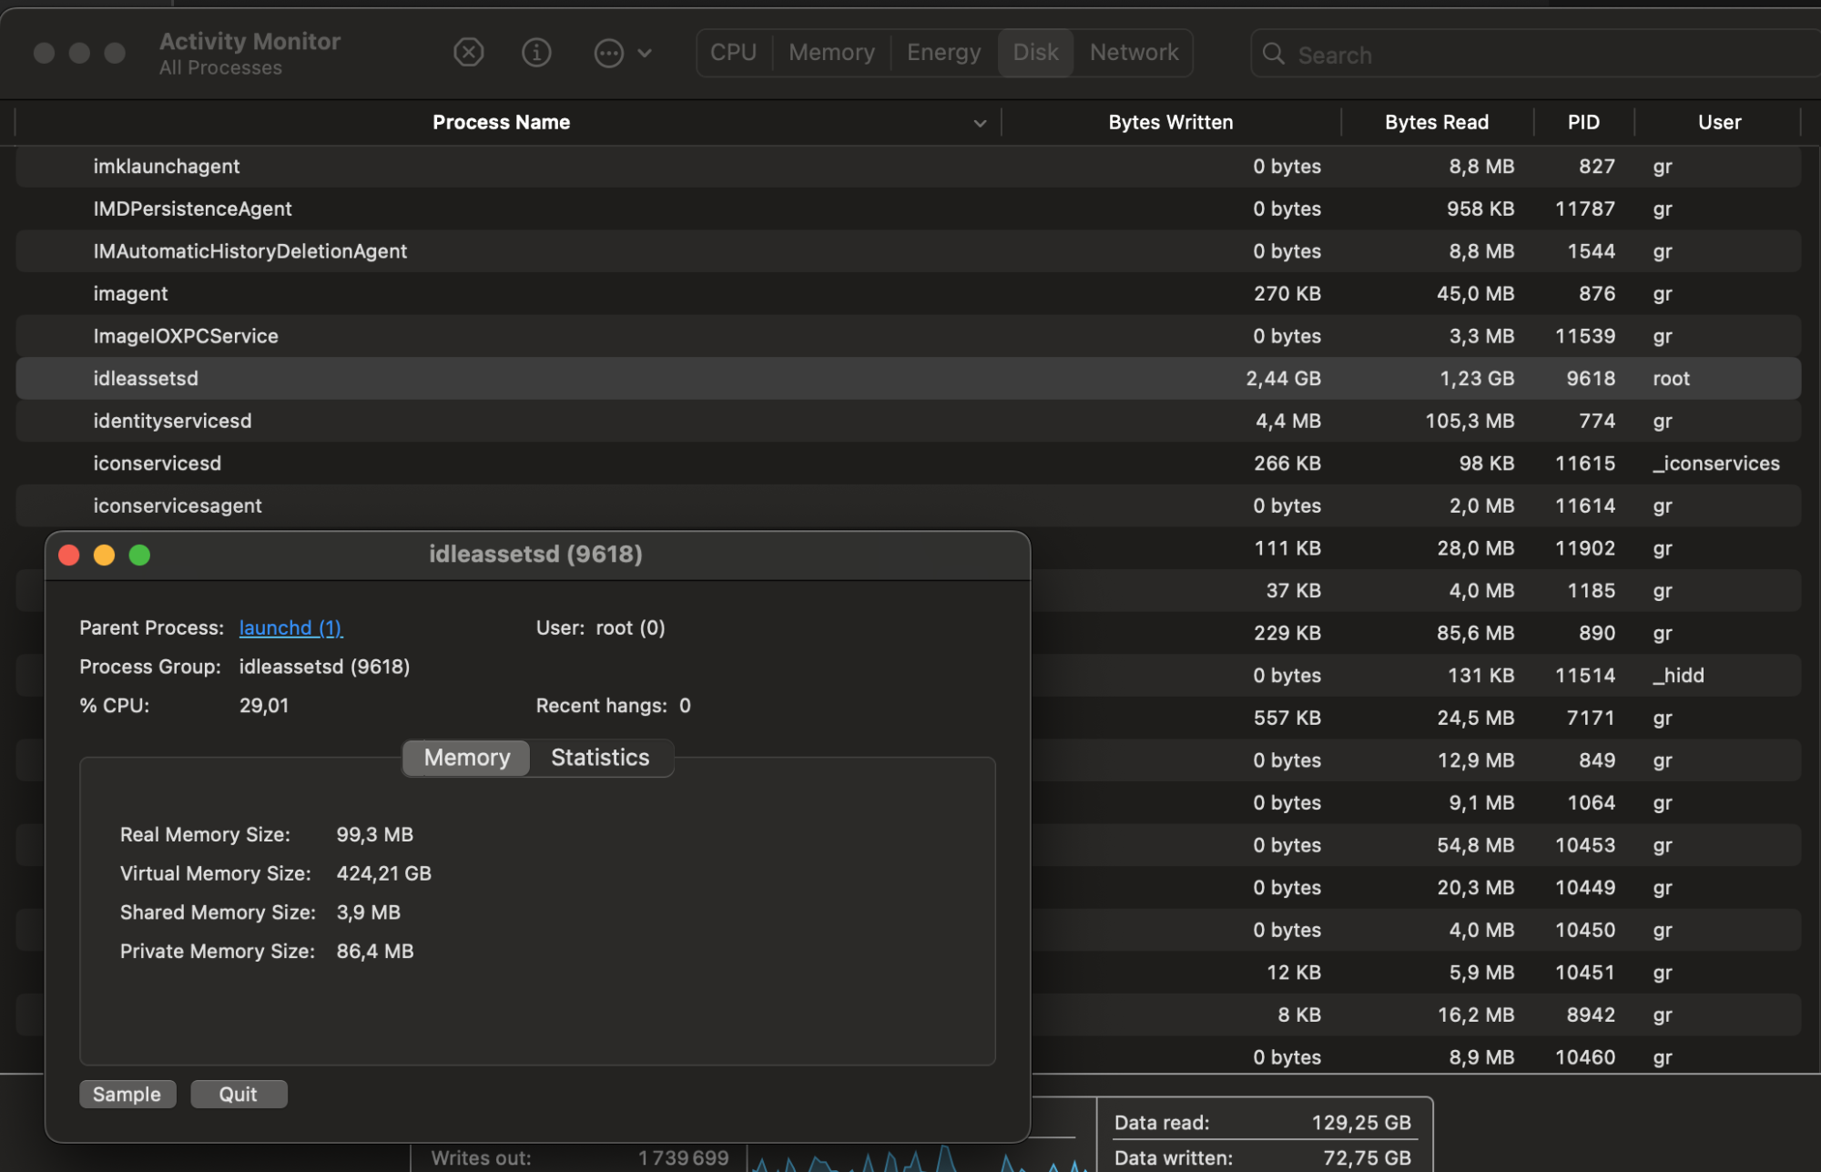Screen dimensions: 1821x1172
Task: Select the IMAutomaticHistoryDeletionAgent row
Action: click(x=908, y=251)
